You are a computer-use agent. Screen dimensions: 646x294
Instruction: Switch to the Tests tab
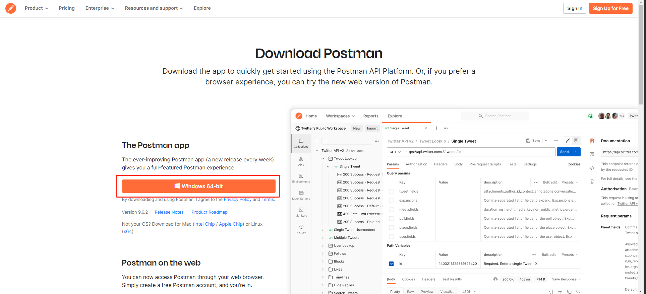pyautogui.click(x=512, y=164)
